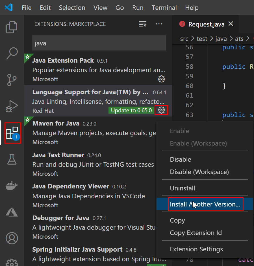Select Language Support for Java(TM) extension
This screenshot has height=266, width=254.
[98, 101]
